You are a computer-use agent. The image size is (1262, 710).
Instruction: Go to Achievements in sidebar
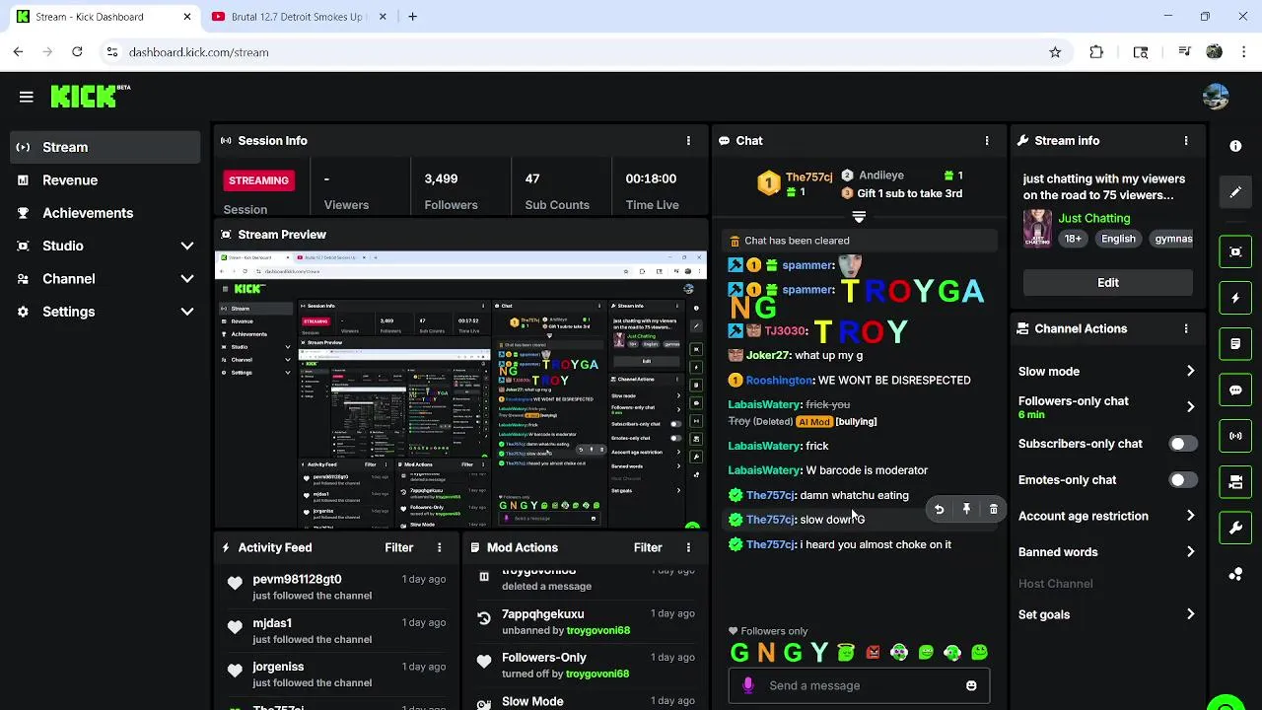(x=105, y=213)
